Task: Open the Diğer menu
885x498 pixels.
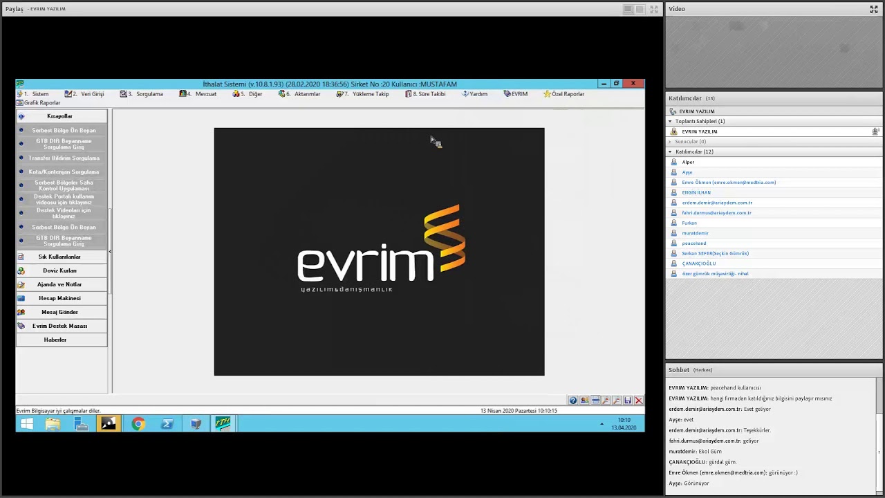Action: 248,94
